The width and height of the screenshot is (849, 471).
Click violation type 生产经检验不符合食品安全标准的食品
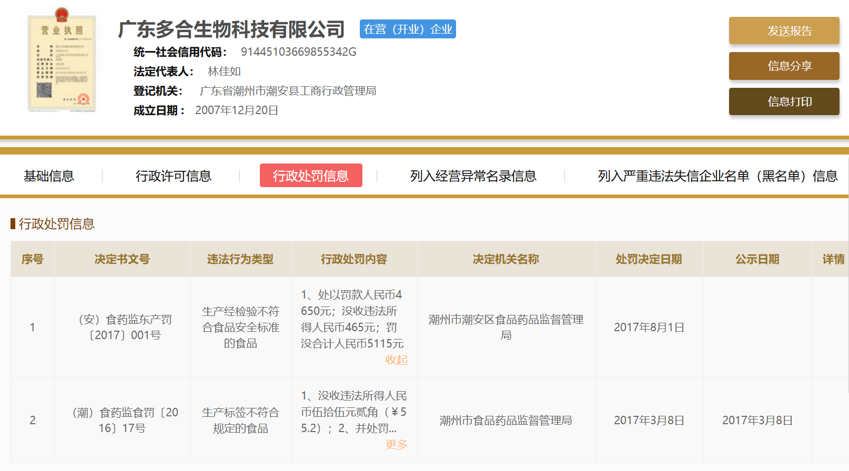(240, 327)
